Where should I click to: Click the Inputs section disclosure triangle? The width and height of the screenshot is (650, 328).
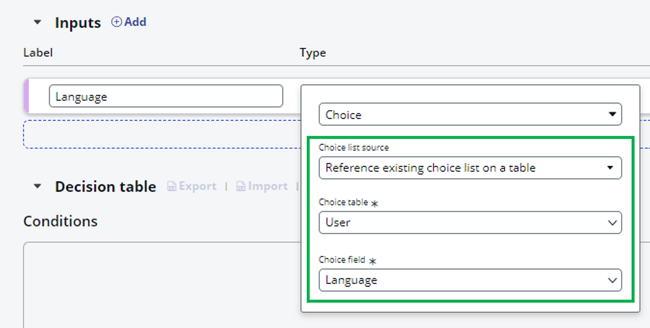(x=37, y=22)
